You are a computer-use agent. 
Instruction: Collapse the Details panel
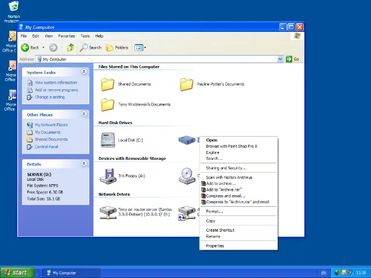84,164
